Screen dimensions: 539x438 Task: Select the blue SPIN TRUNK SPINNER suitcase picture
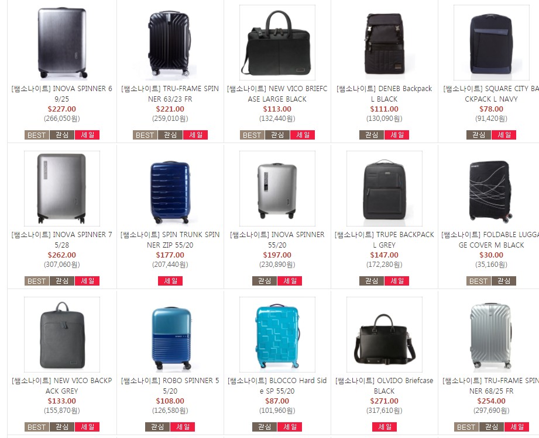click(x=170, y=189)
